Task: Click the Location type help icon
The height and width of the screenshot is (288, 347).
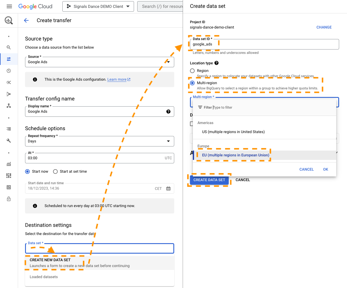Action: click(x=216, y=63)
